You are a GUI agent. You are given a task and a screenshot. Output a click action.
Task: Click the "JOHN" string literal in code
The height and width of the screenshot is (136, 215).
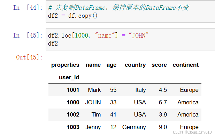click(x=138, y=35)
